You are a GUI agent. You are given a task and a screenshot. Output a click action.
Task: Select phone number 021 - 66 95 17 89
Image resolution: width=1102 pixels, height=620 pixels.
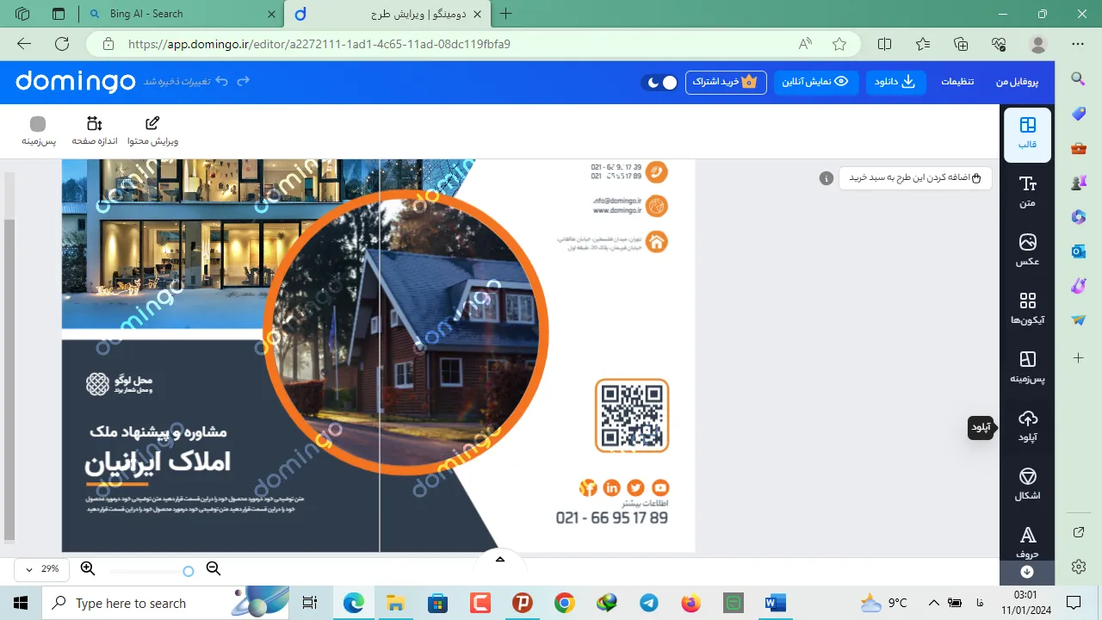611,518
